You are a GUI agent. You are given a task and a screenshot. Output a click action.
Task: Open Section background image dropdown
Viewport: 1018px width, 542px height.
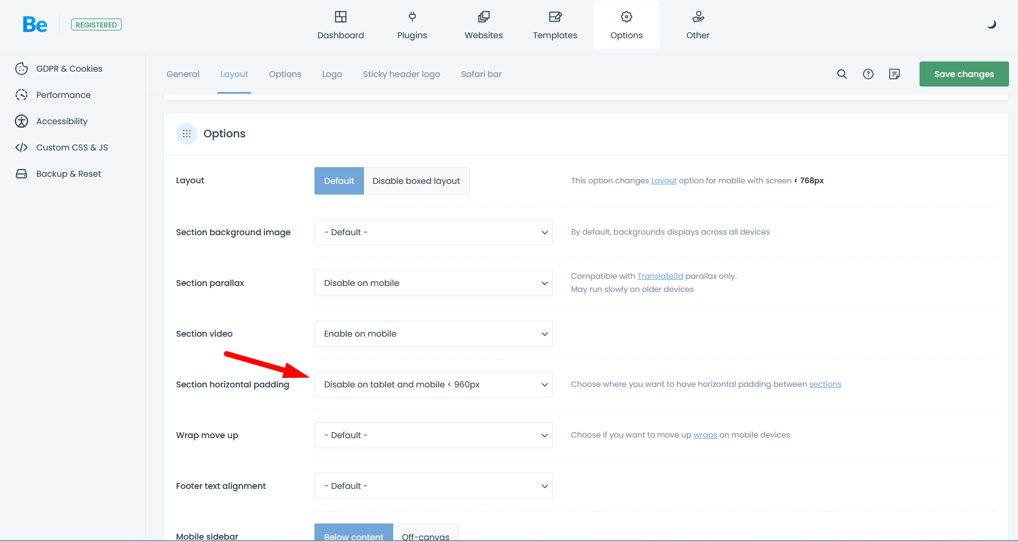click(434, 232)
